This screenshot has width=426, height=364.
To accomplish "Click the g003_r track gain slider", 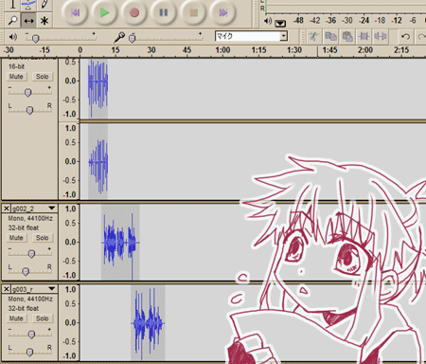I will pyautogui.click(x=31, y=335).
